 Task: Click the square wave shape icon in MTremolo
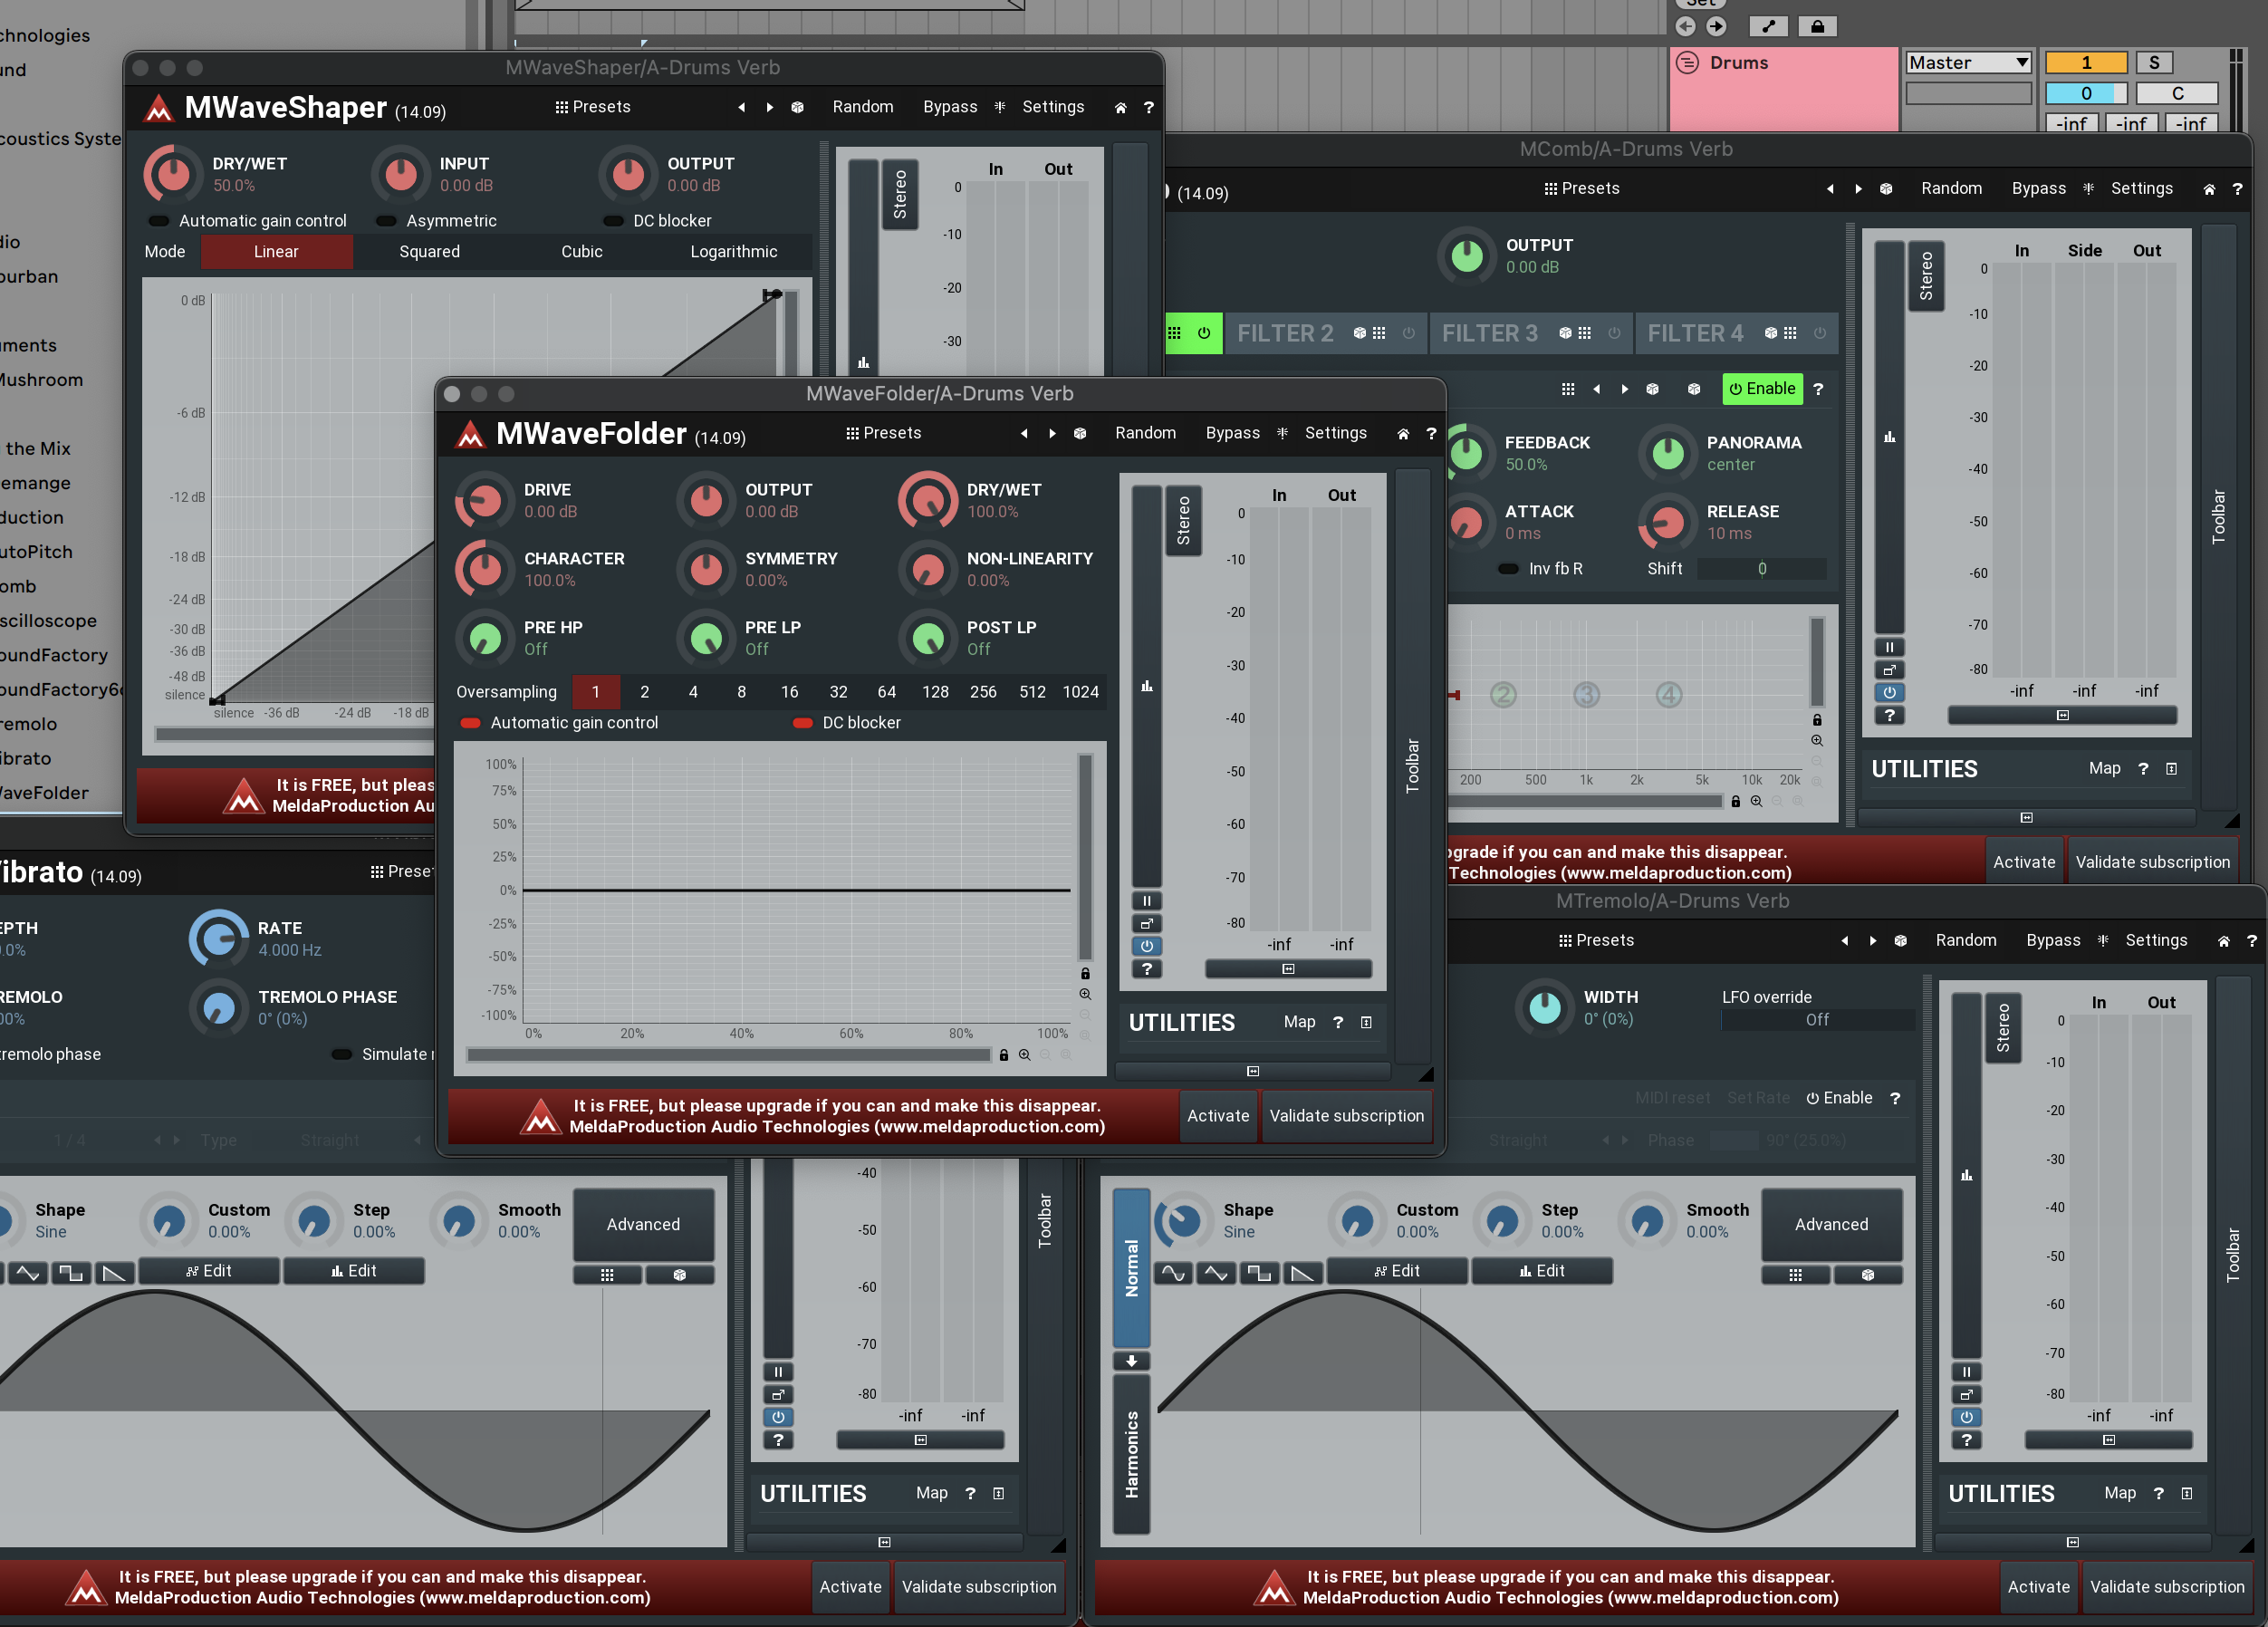1259,1273
